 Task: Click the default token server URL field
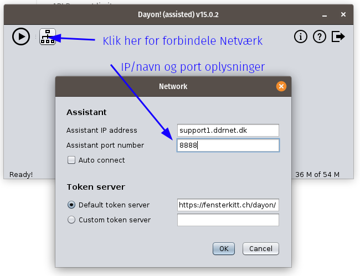(228, 205)
